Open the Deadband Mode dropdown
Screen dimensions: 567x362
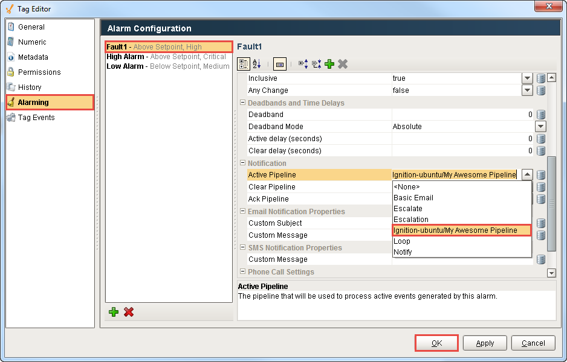pyautogui.click(x=540, y=126)
